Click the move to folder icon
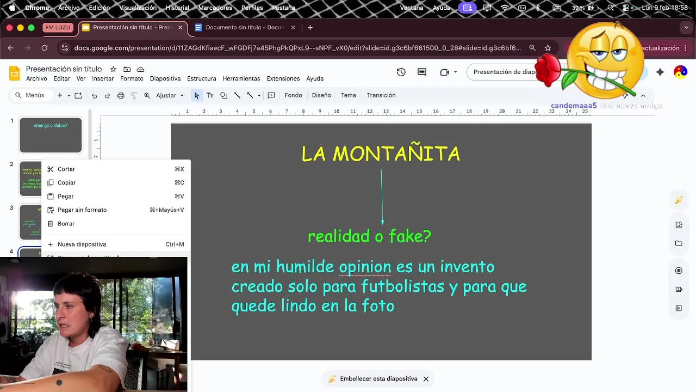This screenshot has width=696, height=392. [127, 69]
